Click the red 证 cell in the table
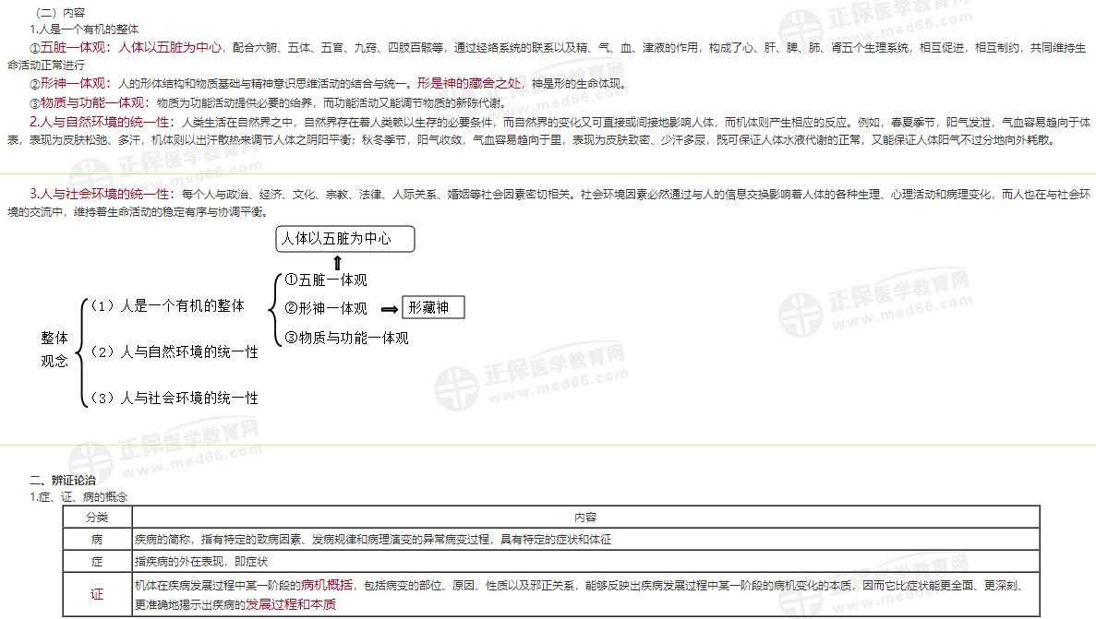The image size is (1096, 619). click(x=97, y=595)
